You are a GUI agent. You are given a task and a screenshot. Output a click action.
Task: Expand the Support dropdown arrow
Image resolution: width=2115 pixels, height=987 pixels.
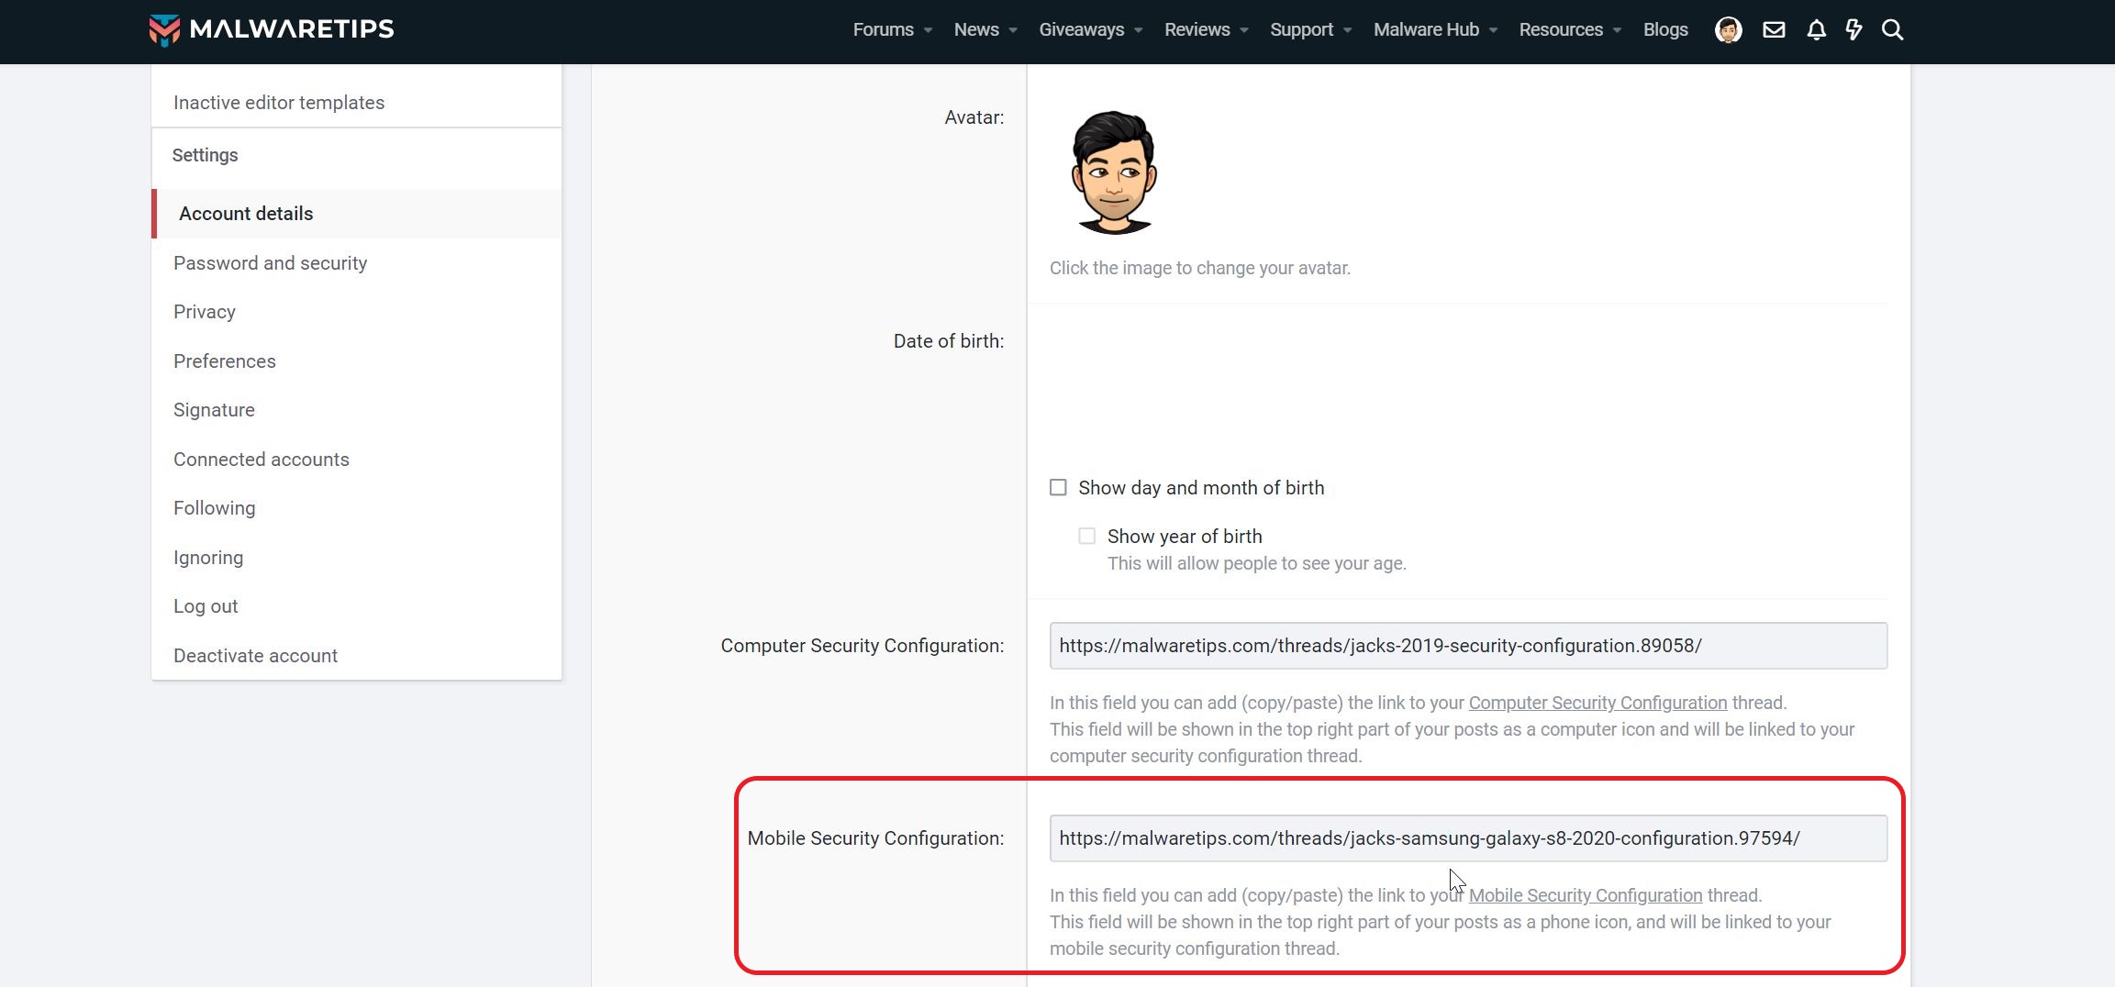(x=1348, y=30)
